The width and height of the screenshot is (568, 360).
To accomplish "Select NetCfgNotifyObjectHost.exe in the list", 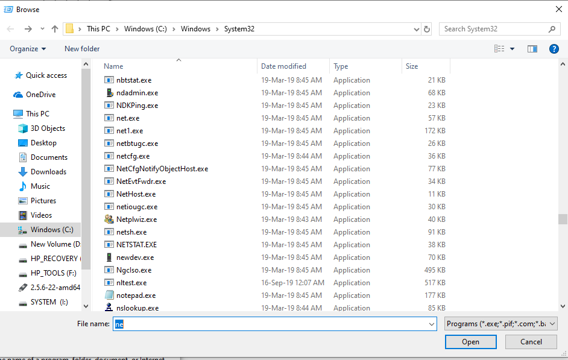I will tap(162, 169).
